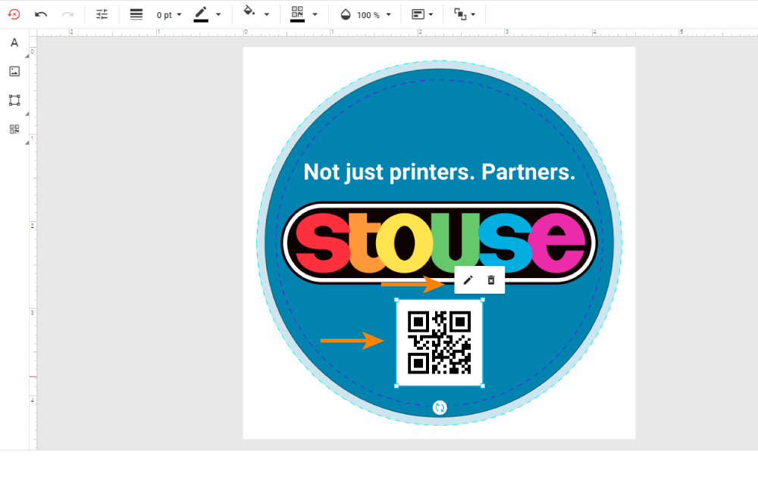Click the paint bucket fill icon
The height and width of the screenshot is (478, 758).
click(x=249, y=11)
